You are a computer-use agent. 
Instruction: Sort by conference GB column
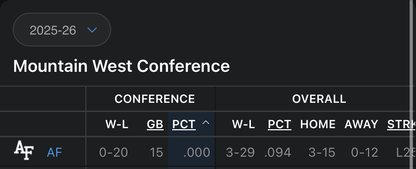tap(155, 124)
